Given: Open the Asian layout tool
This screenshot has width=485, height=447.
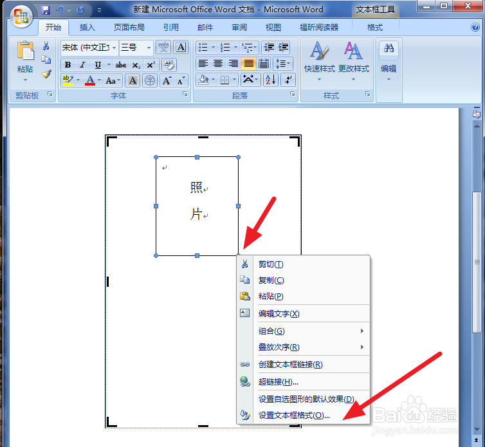Looking at the screenshot, I should pos(250,80).
